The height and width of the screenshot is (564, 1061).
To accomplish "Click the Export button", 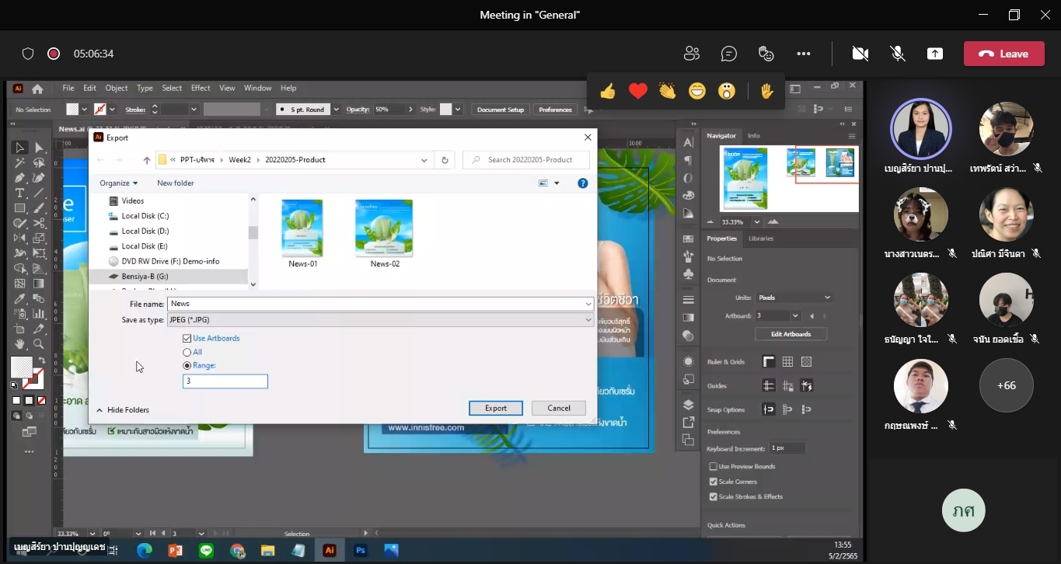I will click(x=496, y=408).
